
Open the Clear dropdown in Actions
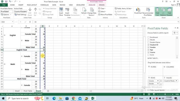[102, 8]
